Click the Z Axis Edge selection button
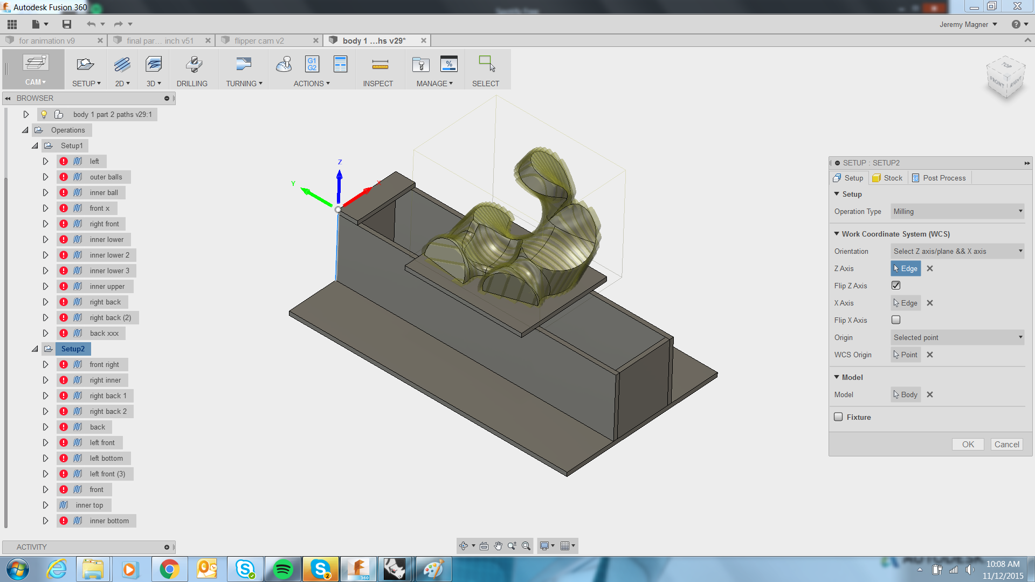 click(906, 268)
